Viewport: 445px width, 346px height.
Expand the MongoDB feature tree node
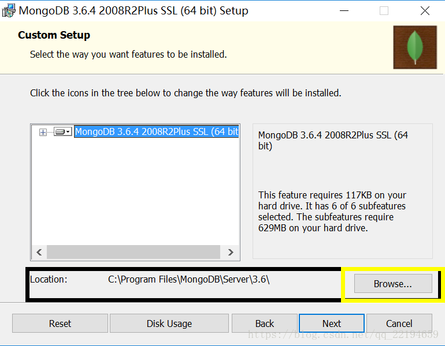(x=43, y=132)
